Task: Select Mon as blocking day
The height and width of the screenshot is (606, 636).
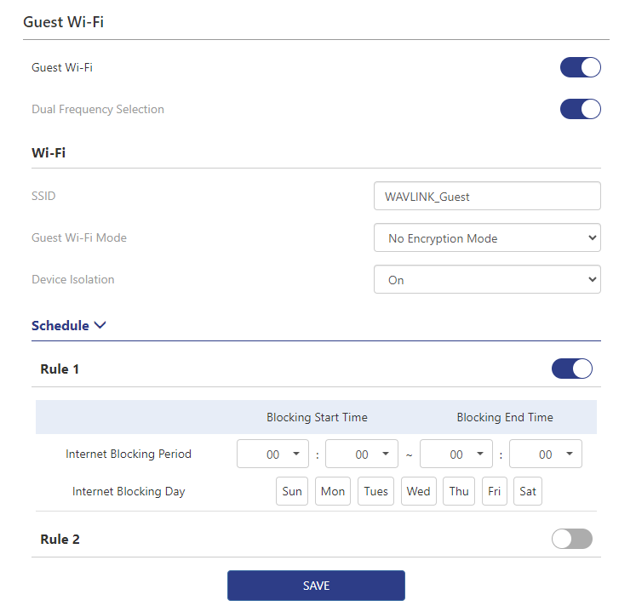Action: 333,492
